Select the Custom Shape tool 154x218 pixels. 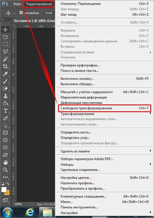click(5, 155)
